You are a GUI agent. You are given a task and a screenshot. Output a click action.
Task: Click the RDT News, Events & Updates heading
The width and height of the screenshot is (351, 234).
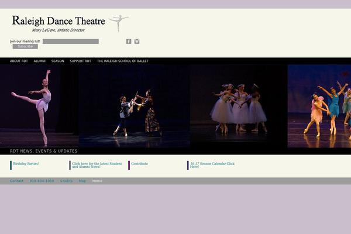click(44, 151)
